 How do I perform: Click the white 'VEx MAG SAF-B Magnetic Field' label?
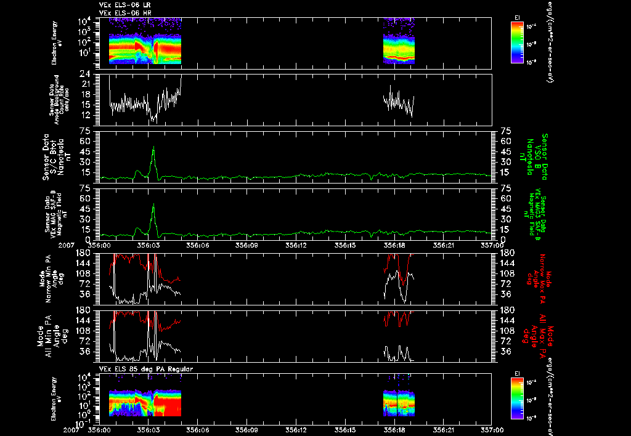pos(55,214)
